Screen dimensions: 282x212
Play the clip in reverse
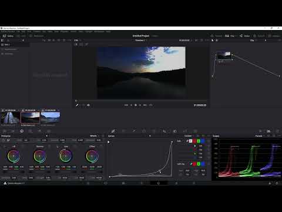[x=131, y=105]
